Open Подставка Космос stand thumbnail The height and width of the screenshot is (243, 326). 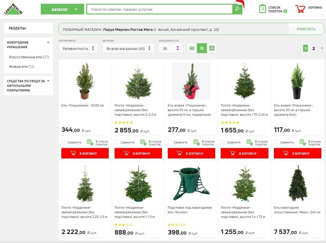click(191, 184)
